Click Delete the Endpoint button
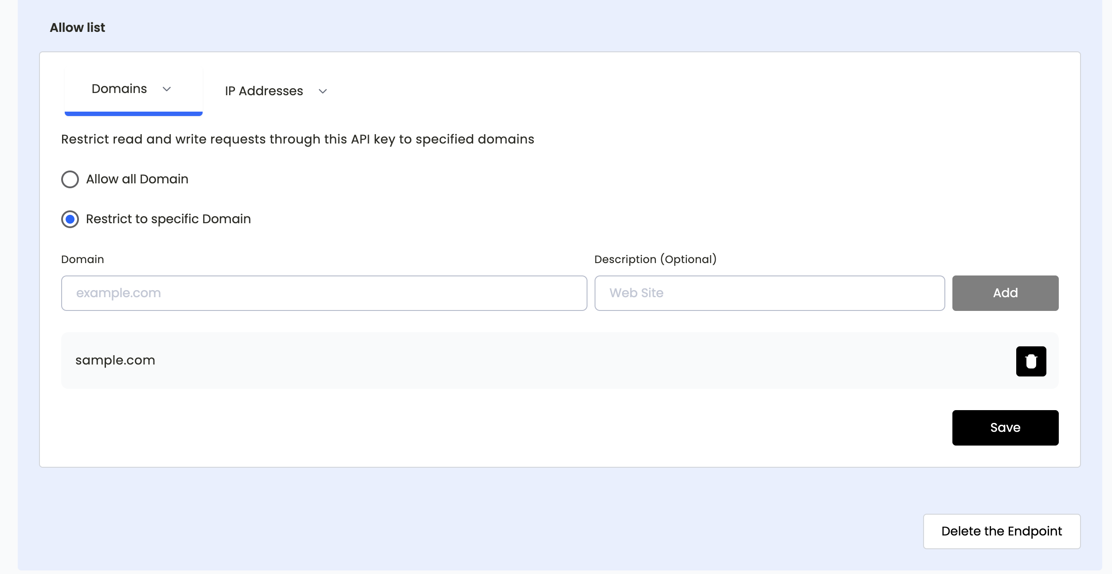 1002,531
